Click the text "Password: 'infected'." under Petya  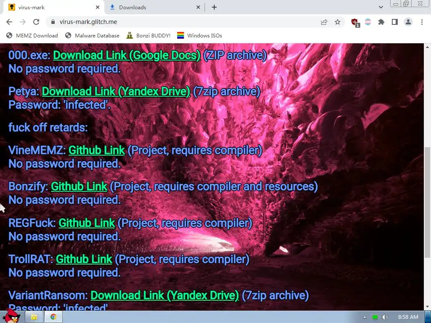60,105
